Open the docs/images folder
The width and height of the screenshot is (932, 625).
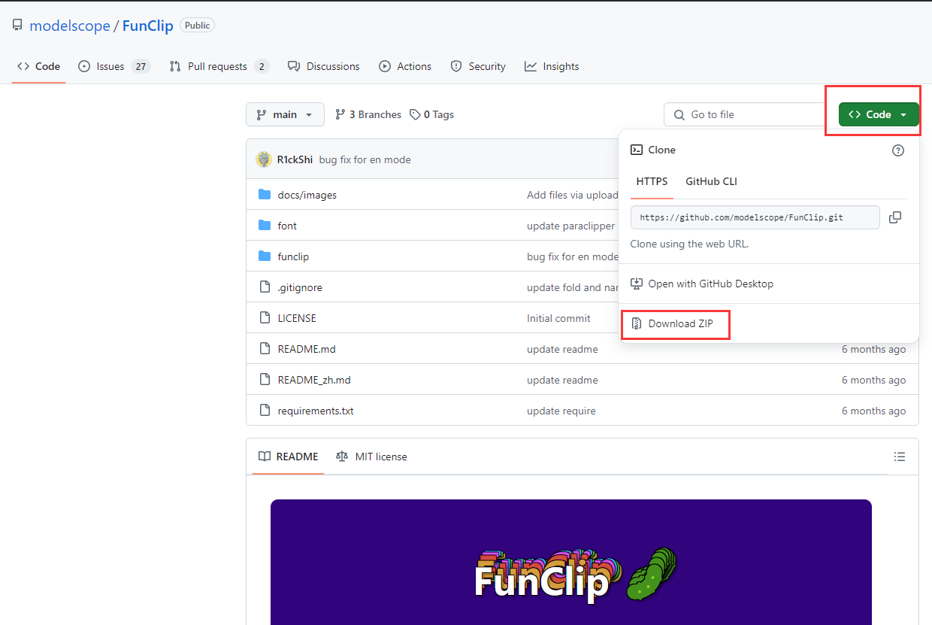coord(307,195)
